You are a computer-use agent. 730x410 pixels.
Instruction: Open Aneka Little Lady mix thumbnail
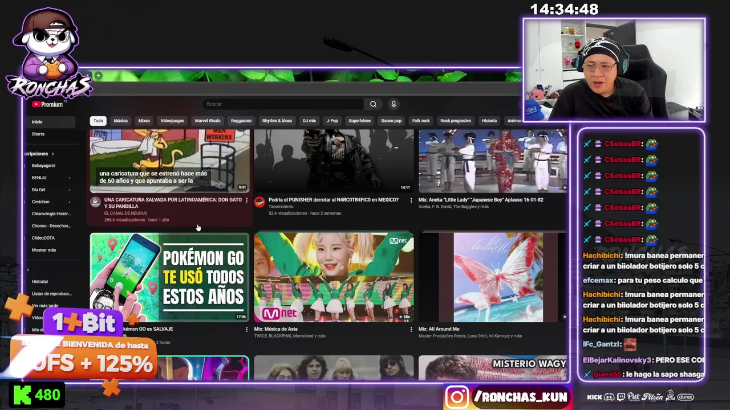click(493, 161)
